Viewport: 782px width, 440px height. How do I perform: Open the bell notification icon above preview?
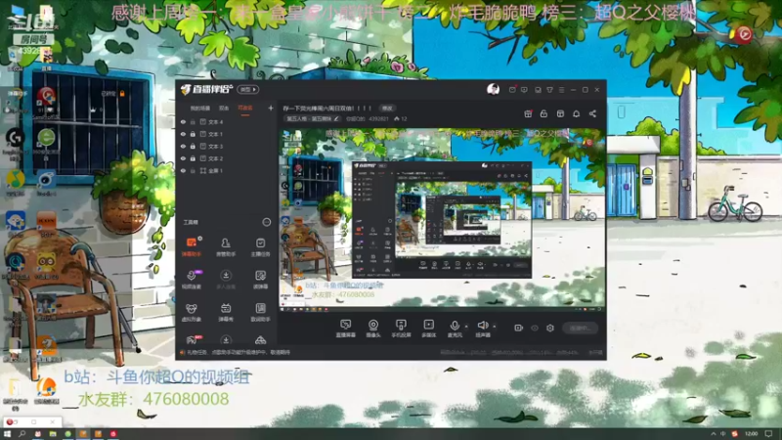point(576,113)
